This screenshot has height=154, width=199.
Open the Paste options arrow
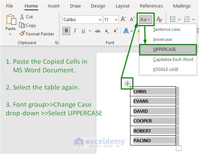[x=10, y=34]
